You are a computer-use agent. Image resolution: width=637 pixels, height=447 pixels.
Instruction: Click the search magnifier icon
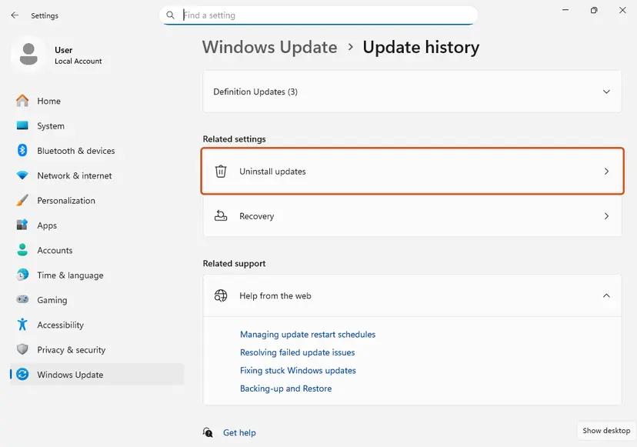[170, 15]
